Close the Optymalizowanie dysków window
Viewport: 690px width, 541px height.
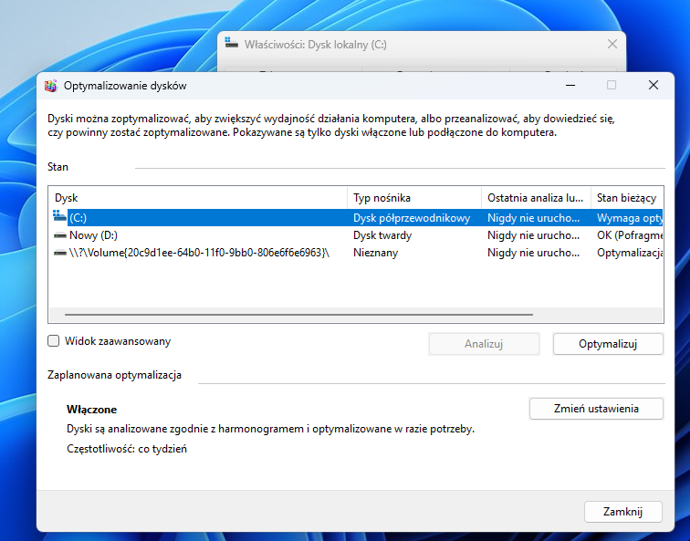pyautogui.click(x=653, y=85)
